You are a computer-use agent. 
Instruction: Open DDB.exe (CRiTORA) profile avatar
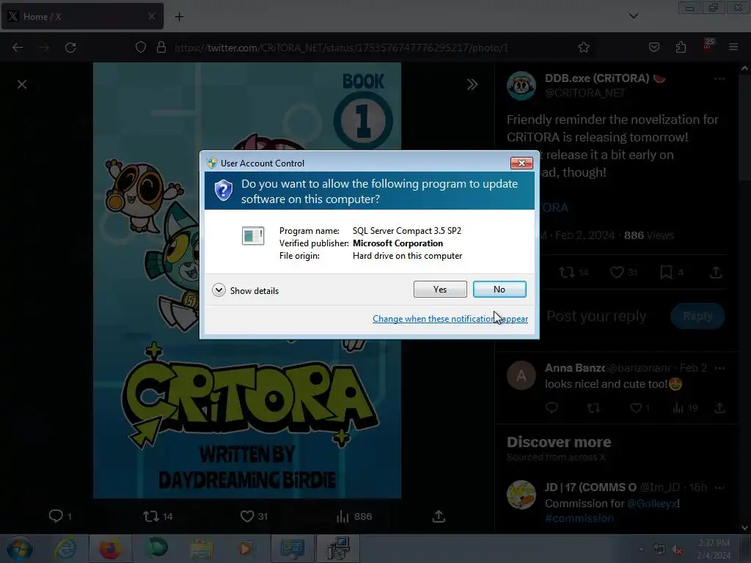(x=521, y=86)
